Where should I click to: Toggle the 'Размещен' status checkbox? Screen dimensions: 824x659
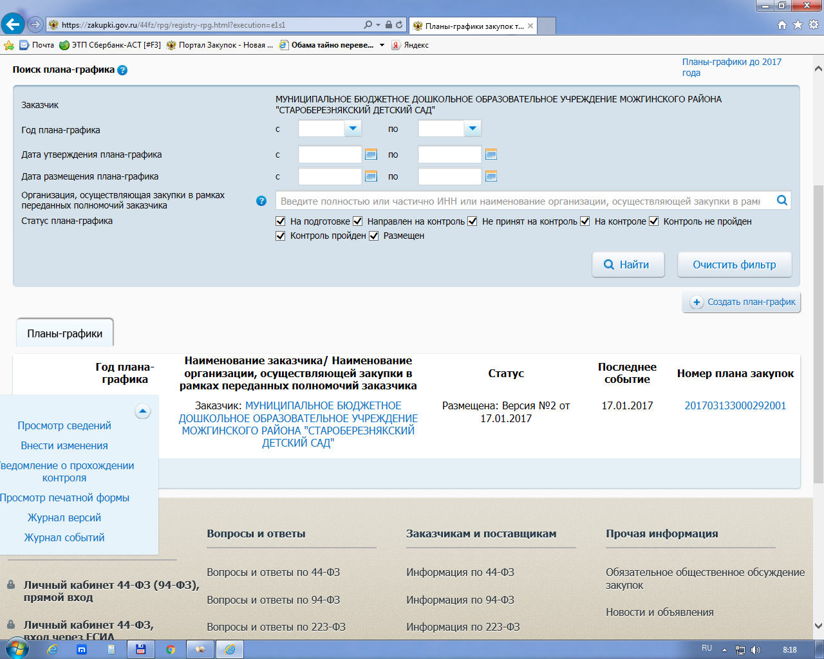pos(374,236)
